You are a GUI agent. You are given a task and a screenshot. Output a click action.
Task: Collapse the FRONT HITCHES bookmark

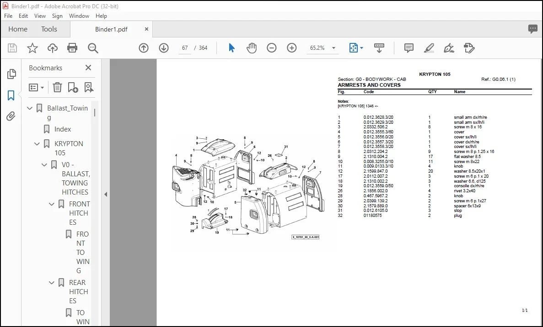point(52,204)
